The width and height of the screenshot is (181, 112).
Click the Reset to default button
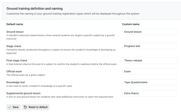pyautogui.click(x=36, y=107)
